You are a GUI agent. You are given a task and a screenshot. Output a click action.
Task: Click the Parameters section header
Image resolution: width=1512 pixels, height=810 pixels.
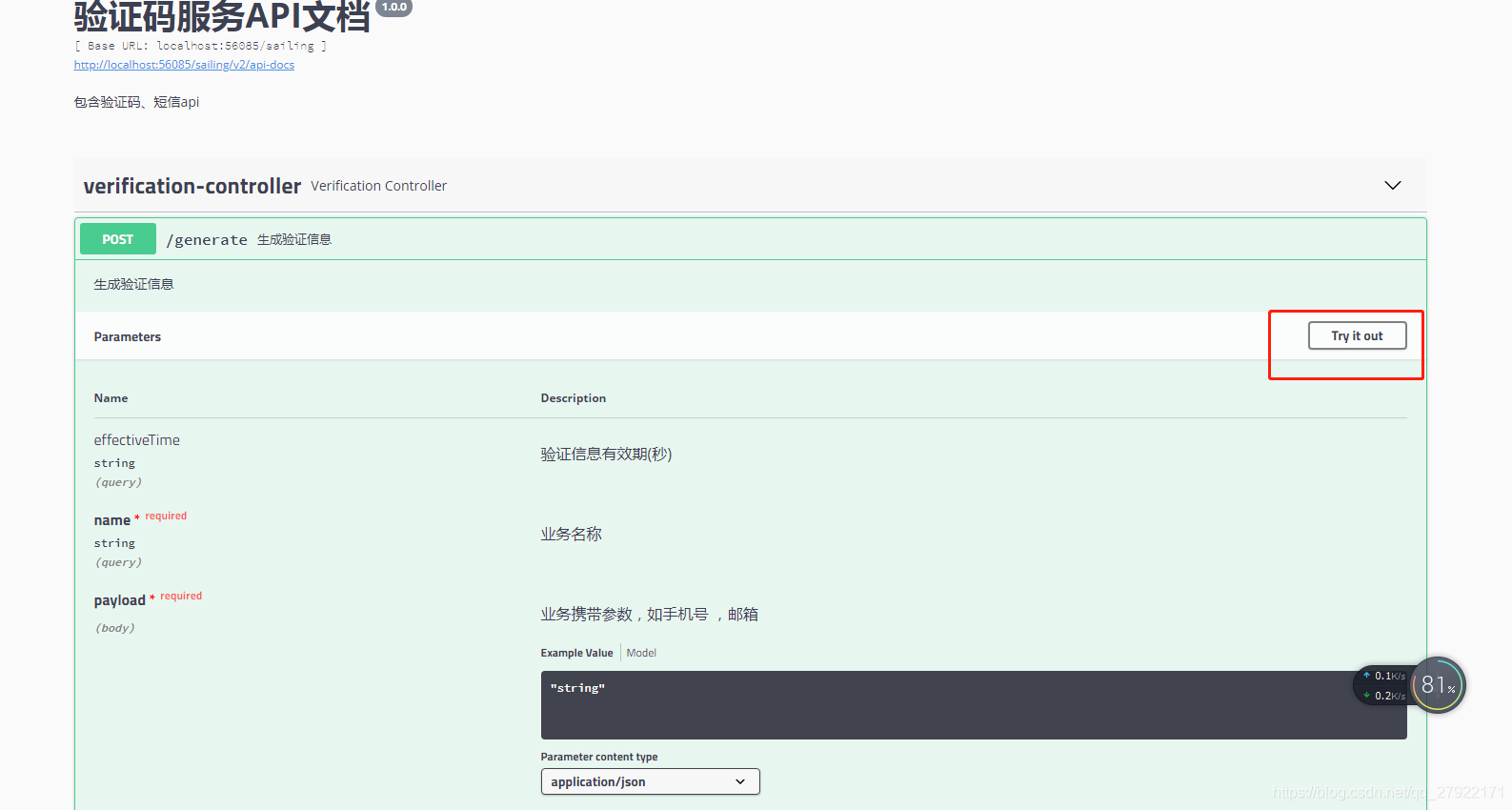(x=128, y=336)
